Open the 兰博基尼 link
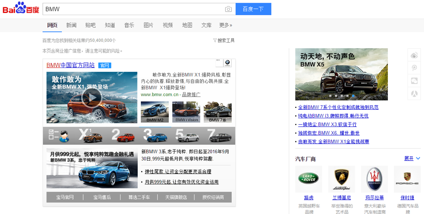This screenshot has width=424, height=214. pyautogui.click(x=341, y=198)
